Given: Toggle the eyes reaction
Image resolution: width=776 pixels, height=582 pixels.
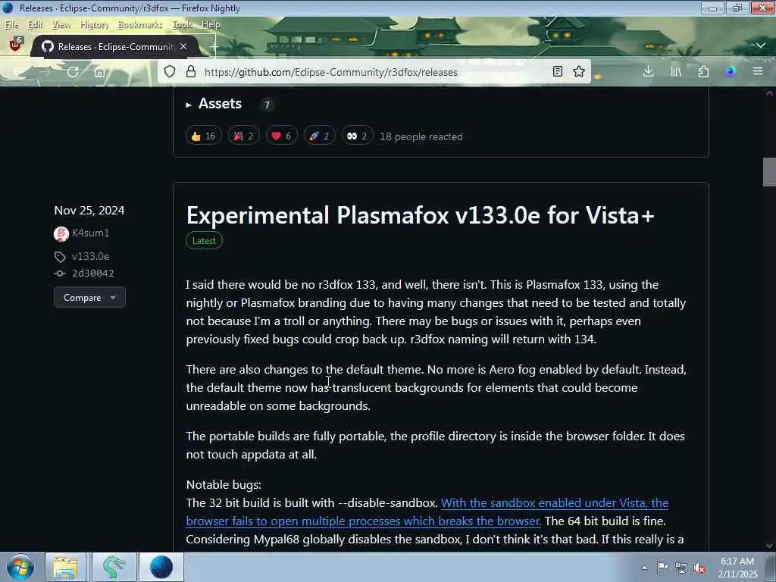Looking at the screenshot, I should pyautogui.click(x=357, y=136).
